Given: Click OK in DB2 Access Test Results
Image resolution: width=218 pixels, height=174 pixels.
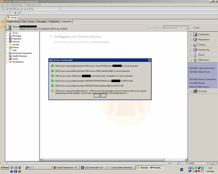Looking at the screenshot, I should 100,96.
